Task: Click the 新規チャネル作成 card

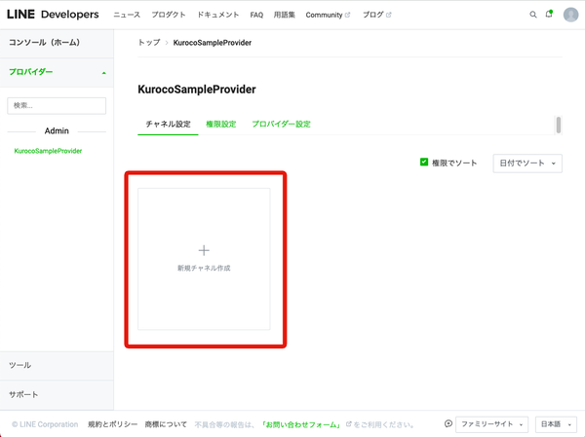Action: [x=204, y=259]
